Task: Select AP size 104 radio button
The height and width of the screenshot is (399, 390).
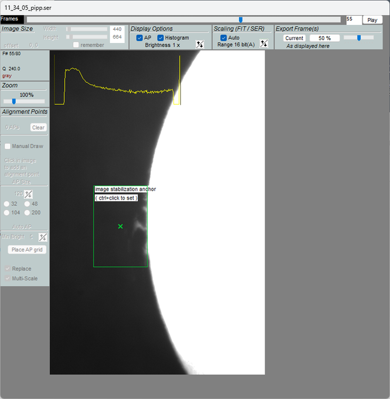Action: (7, 213)
